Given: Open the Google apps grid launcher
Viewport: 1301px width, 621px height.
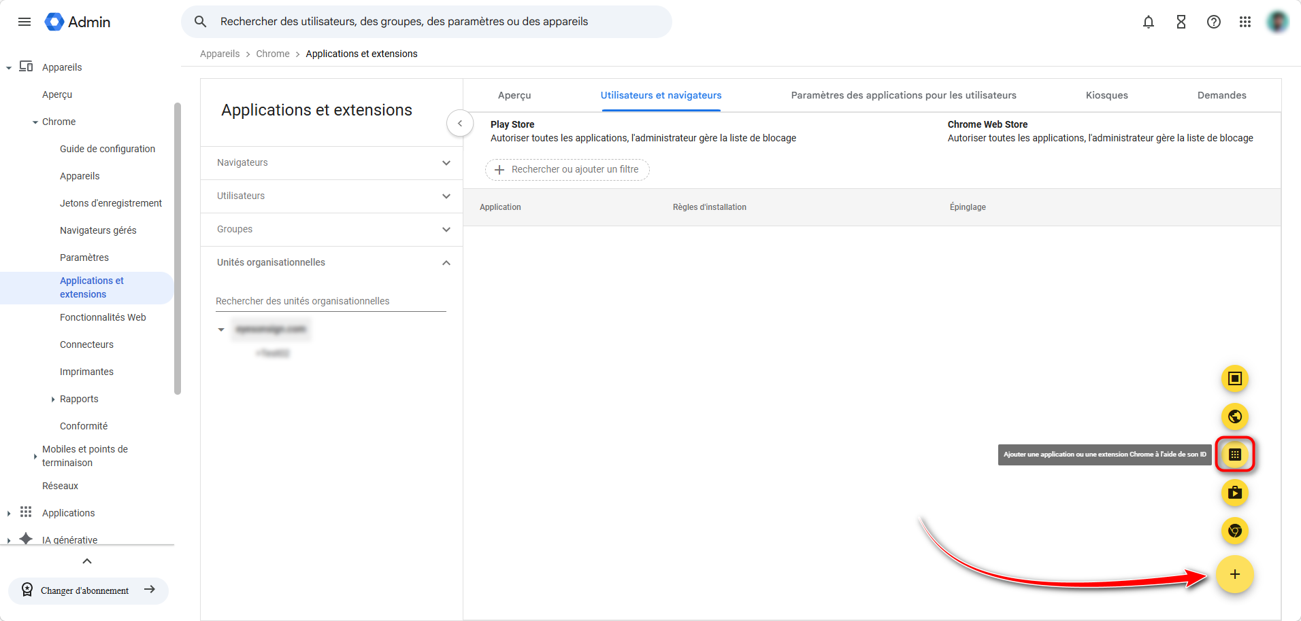Looking at the screenshot, I should point(1245,22).
